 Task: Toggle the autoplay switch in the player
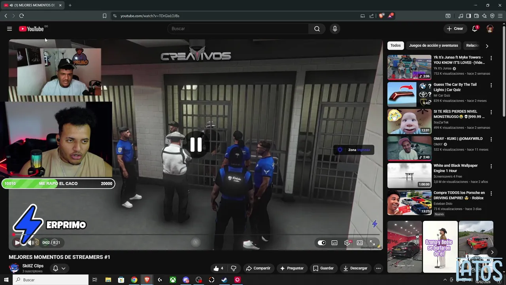pyautogui.click(x=322, y=243)
